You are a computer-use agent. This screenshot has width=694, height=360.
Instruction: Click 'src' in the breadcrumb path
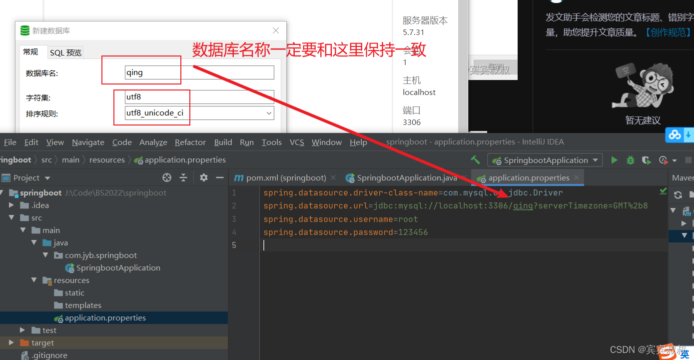tap(46, 160)
